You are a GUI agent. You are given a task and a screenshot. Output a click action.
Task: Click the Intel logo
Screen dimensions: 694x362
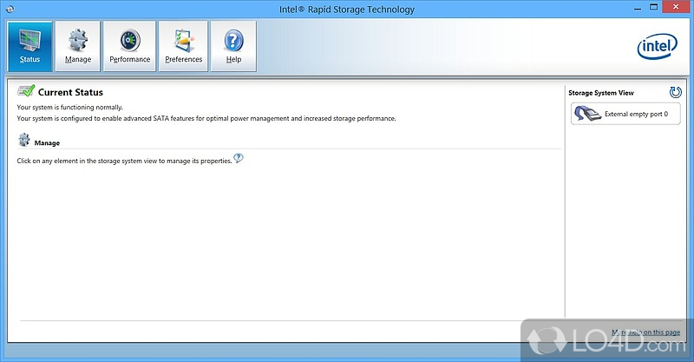[x=658, y=47]
